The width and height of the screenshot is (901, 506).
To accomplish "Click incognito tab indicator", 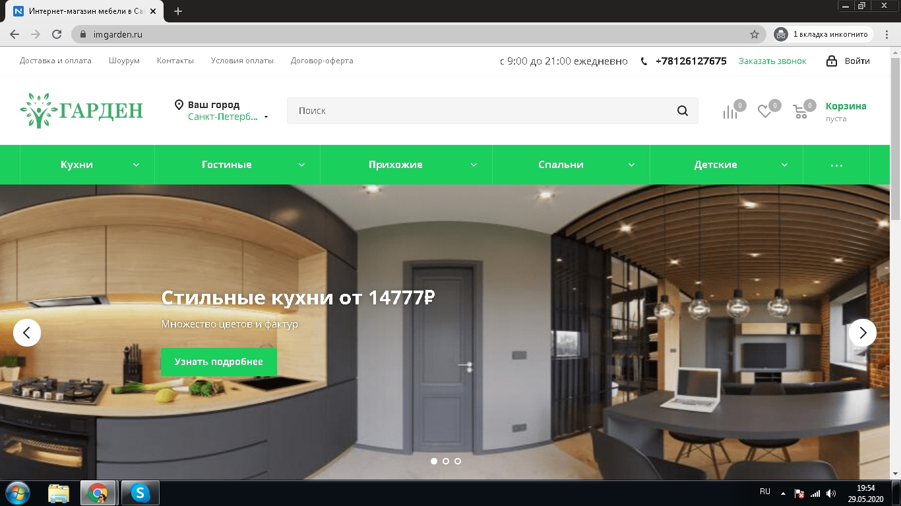I will 823,34.
